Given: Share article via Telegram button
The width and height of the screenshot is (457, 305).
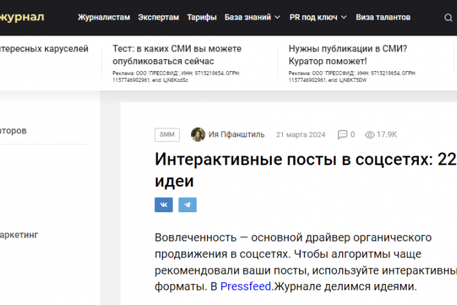Looking at the screenshot, I should [187, 205].
